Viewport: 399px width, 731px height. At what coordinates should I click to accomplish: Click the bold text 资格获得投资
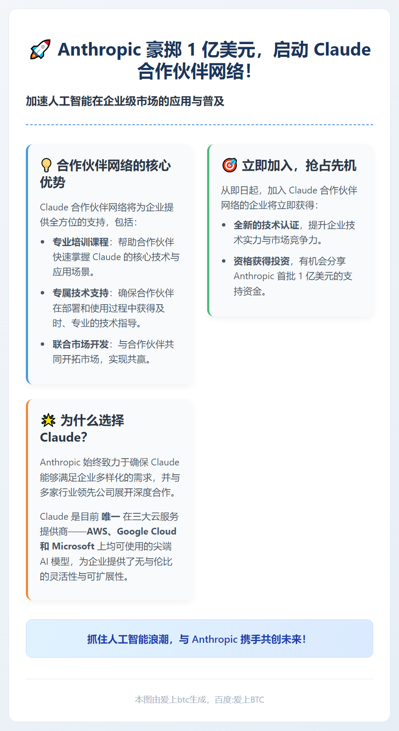[261, 261]
